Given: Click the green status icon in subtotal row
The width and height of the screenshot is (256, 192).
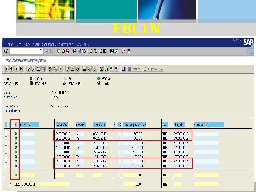Looking at the screenshot, I should click(16, 175).
